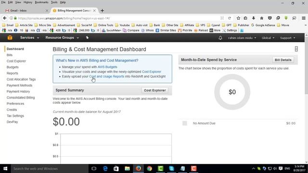Open the Twitter icon in the SEO toolbar

click(242, 30)
